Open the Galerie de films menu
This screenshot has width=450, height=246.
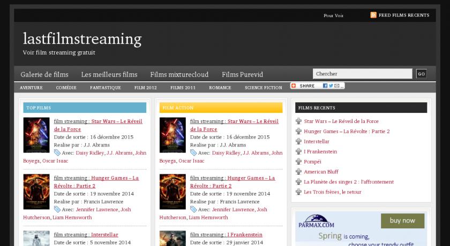tap(44, 74)
